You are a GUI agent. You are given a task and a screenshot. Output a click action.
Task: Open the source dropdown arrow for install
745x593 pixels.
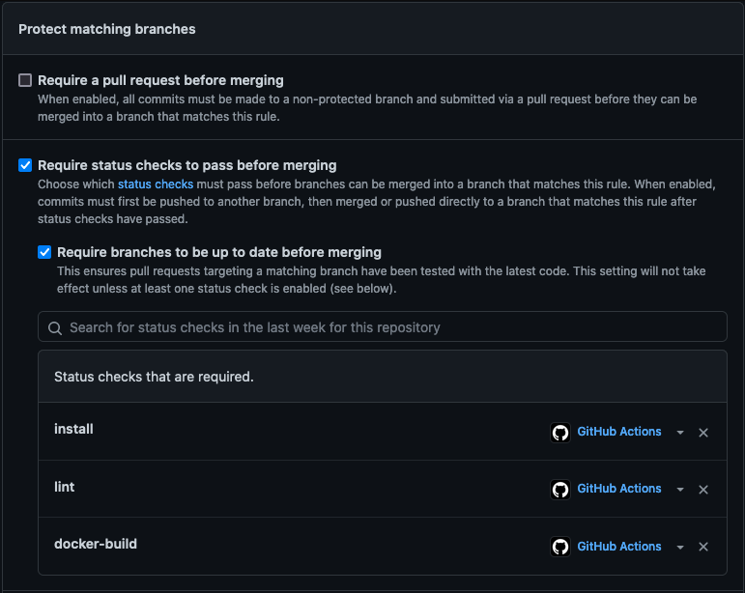680,433
